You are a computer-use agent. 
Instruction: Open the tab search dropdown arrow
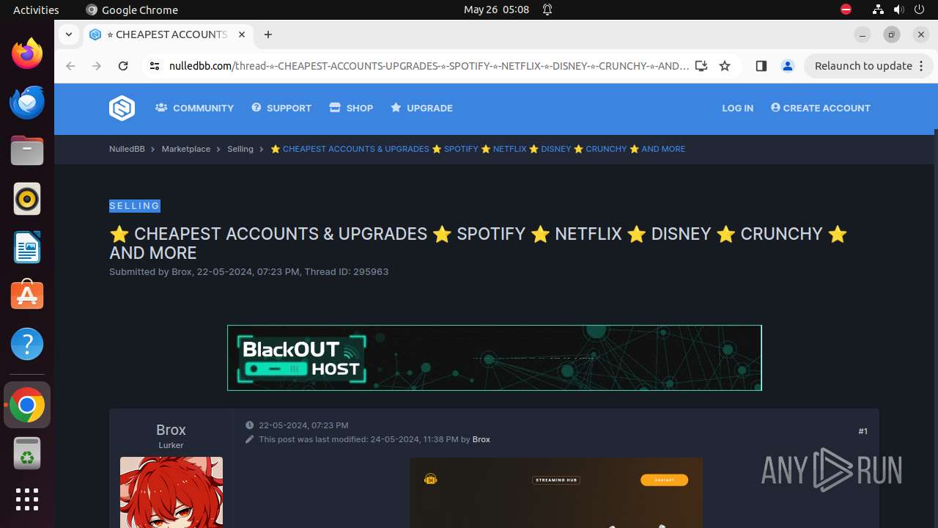tap(68, 34)
